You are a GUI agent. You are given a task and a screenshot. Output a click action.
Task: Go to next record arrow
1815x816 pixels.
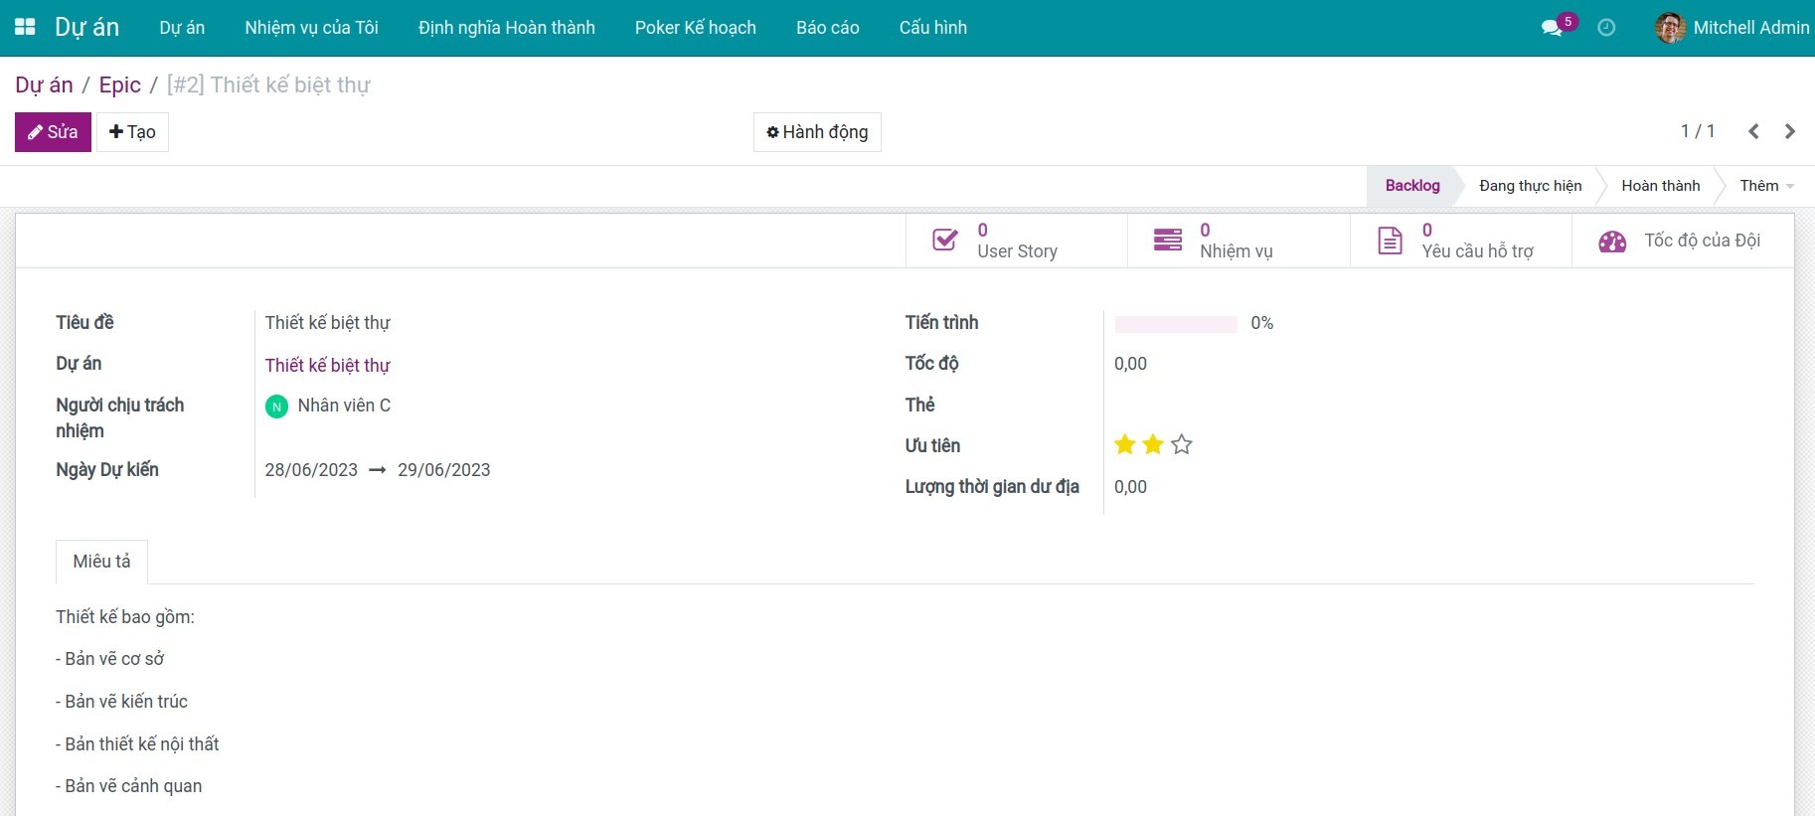[x=1790, y=131]
